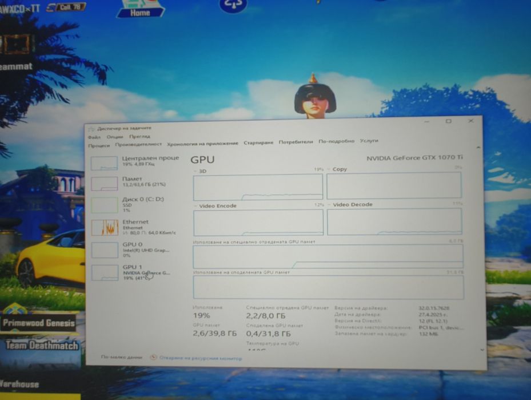The width and height of the screenshot is (531, 400).
Task: Maximize the Task Manager window
Action: pos(448,121)
